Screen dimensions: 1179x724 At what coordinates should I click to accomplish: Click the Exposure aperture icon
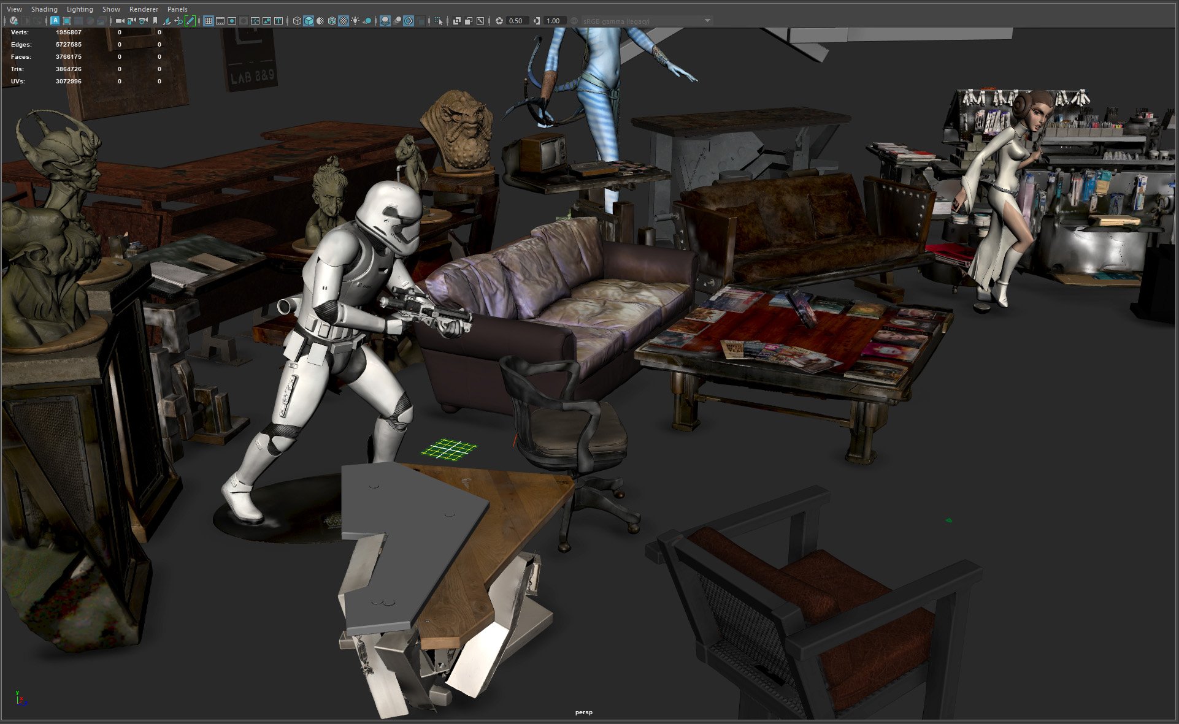point(499,21)
